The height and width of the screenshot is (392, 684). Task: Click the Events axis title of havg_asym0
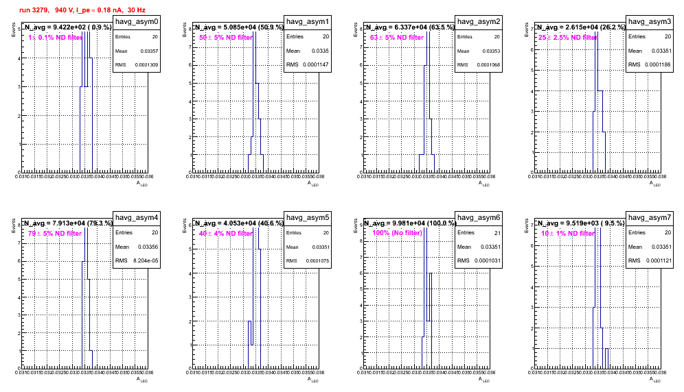(x=13, y=30)
